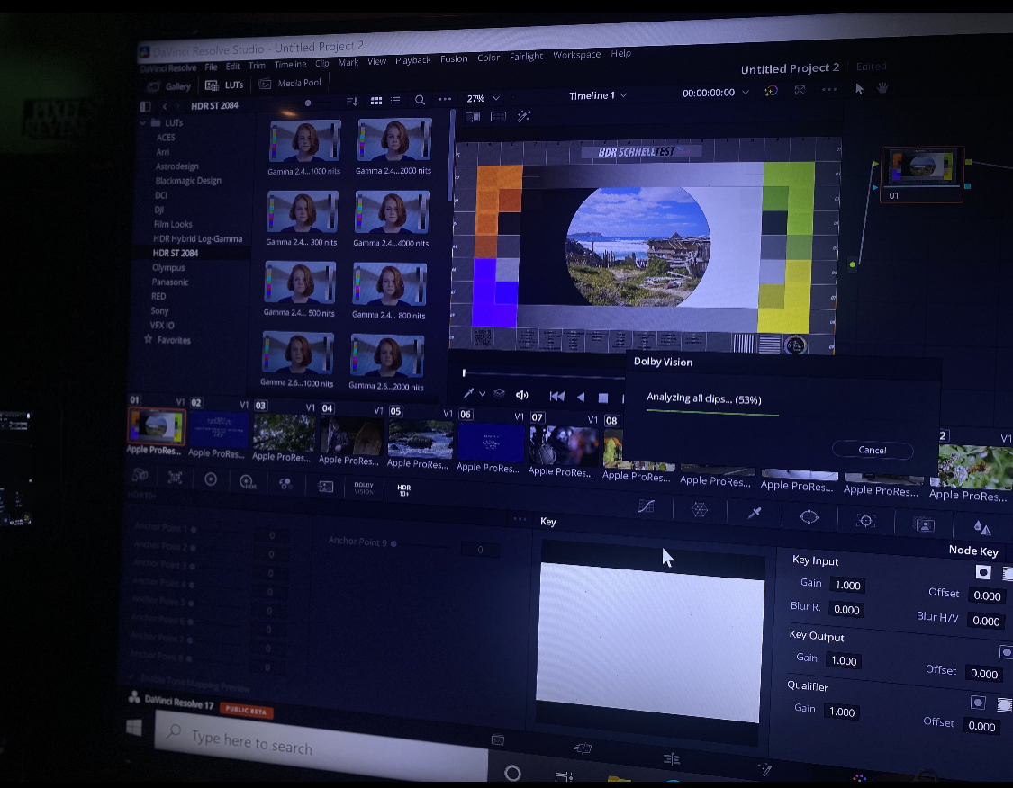Screen dimensions: 1013x788
Task: Open the Color Match palette icon
Action: 175,478
